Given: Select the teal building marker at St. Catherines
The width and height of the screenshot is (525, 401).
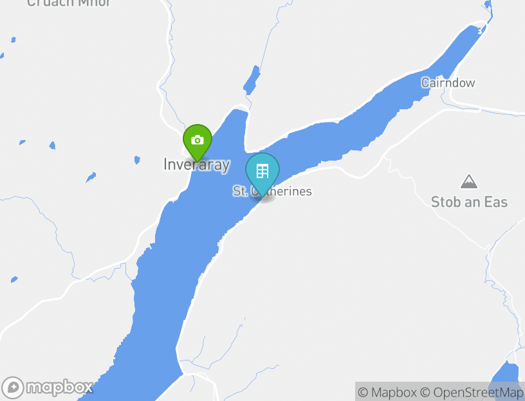Looking at the screenshot, I should point(262,174).
